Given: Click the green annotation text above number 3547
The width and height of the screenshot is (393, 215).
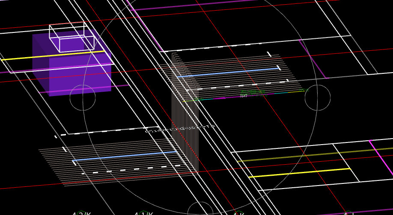Looking at the screenshot, I should pos(253,92).
